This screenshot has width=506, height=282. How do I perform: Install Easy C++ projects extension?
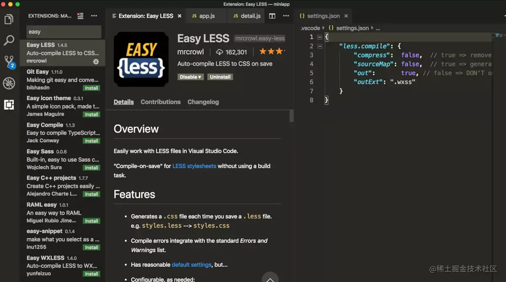click(92, 194)
